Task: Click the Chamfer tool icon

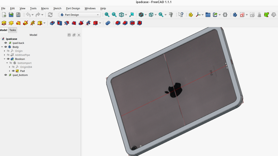Action: point(125,23)
